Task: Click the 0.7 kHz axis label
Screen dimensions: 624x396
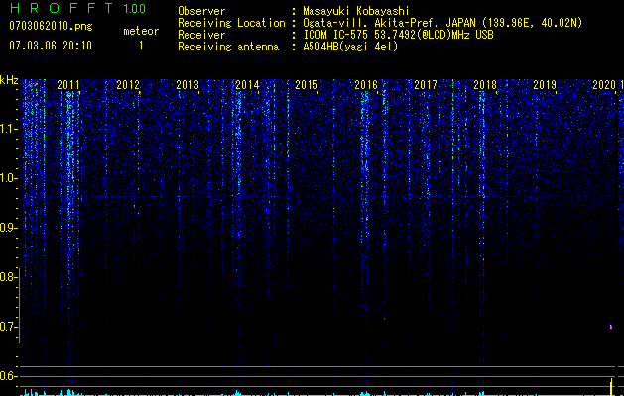Action: pyautogui.click(x=8, y=327)
